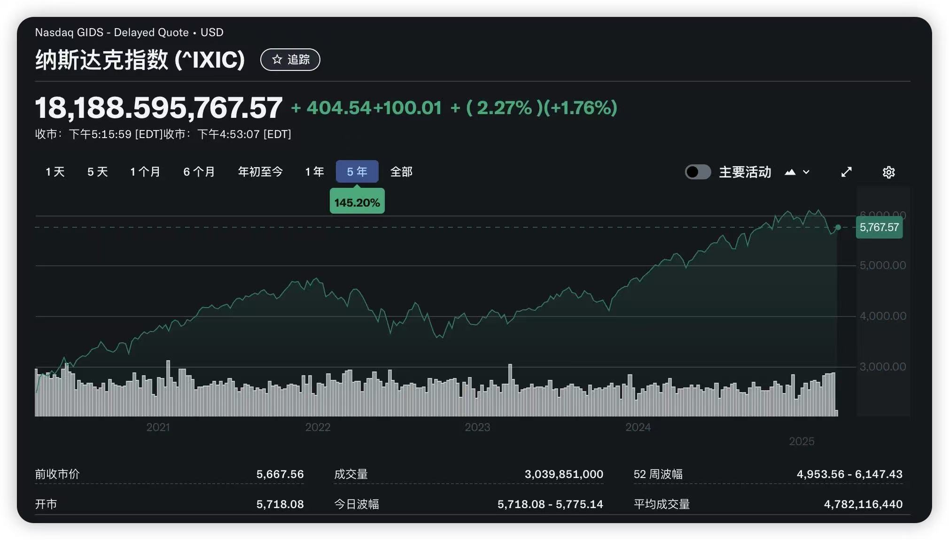Click the current price dot on chart line
Image resolution: width=949 pixels, height=540 pixels.
pyautogui.click(x=838, y=227)
